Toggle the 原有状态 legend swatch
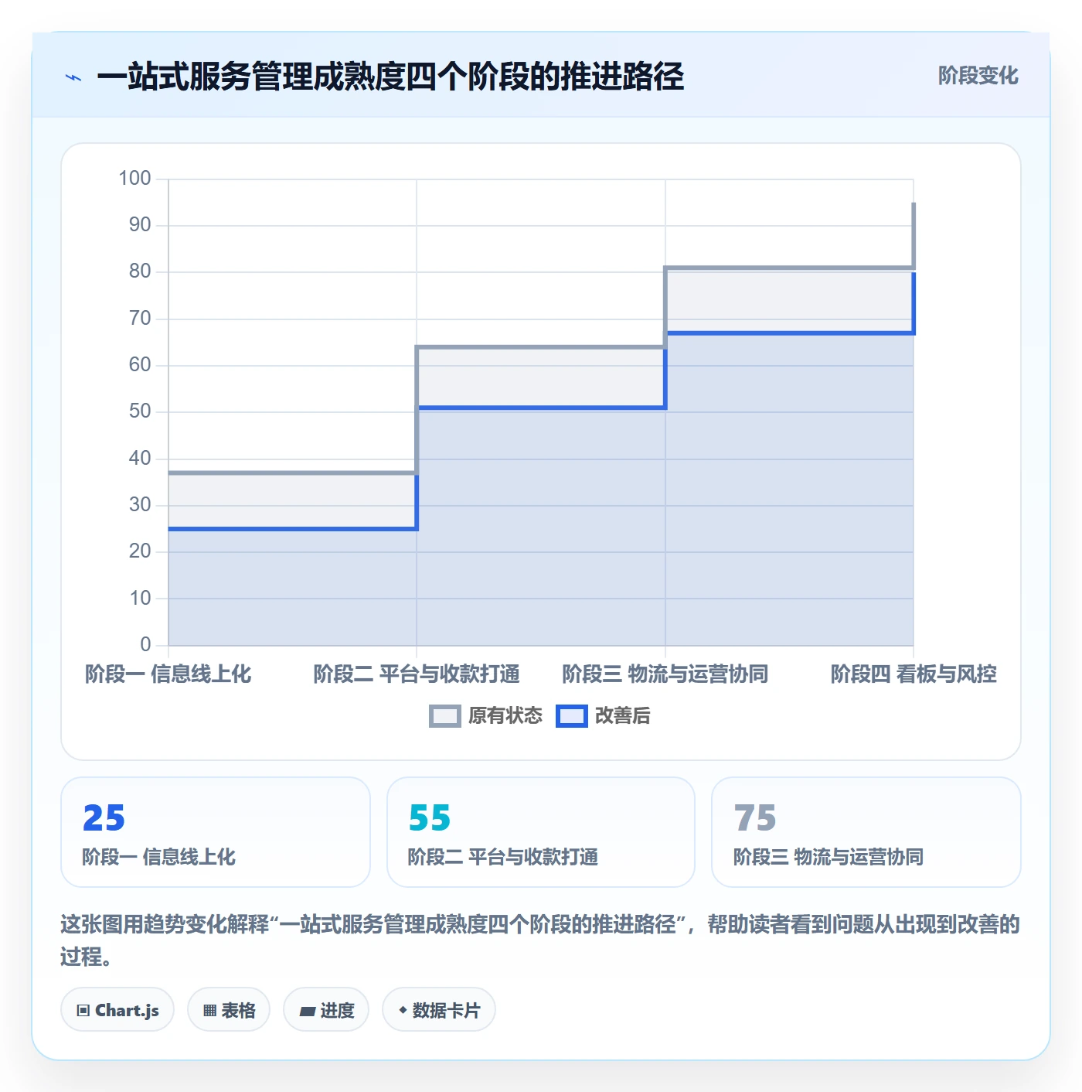1082x1092 pixels. [x=444, y=716]
